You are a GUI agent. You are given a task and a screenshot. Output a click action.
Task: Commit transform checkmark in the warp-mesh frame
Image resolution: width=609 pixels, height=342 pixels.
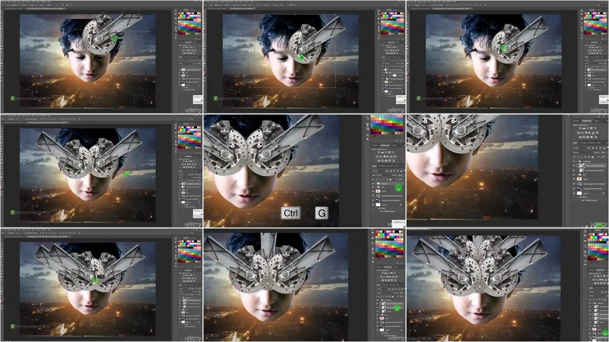coord(71,5)
